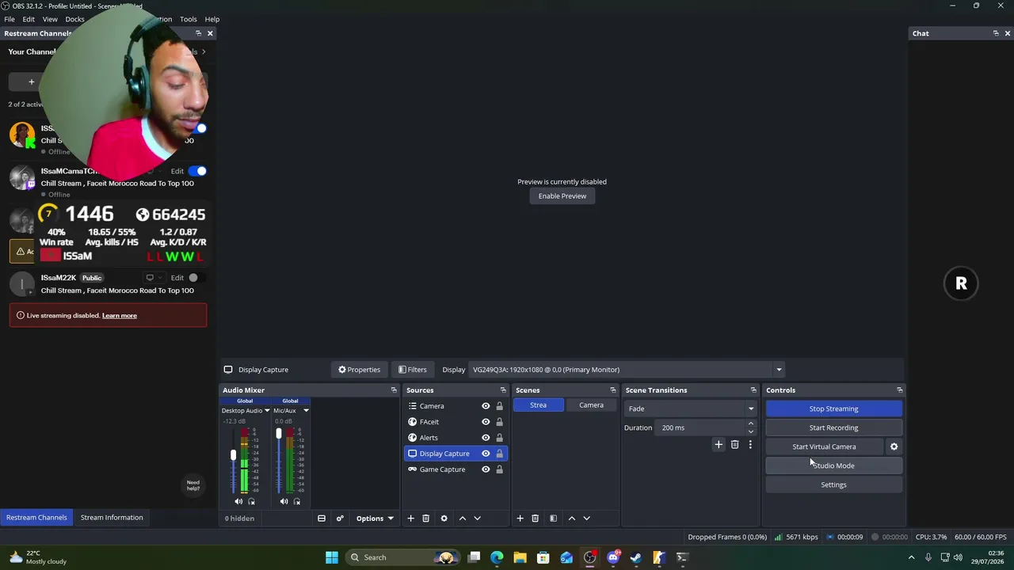Open Windows Start menu
The height and width of the screenshot is (570, 1014).
tap(332, 557)
